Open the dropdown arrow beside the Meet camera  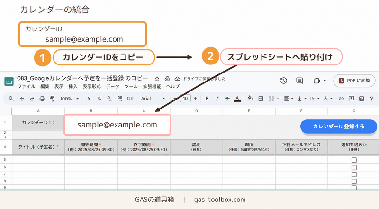point(325,81)
